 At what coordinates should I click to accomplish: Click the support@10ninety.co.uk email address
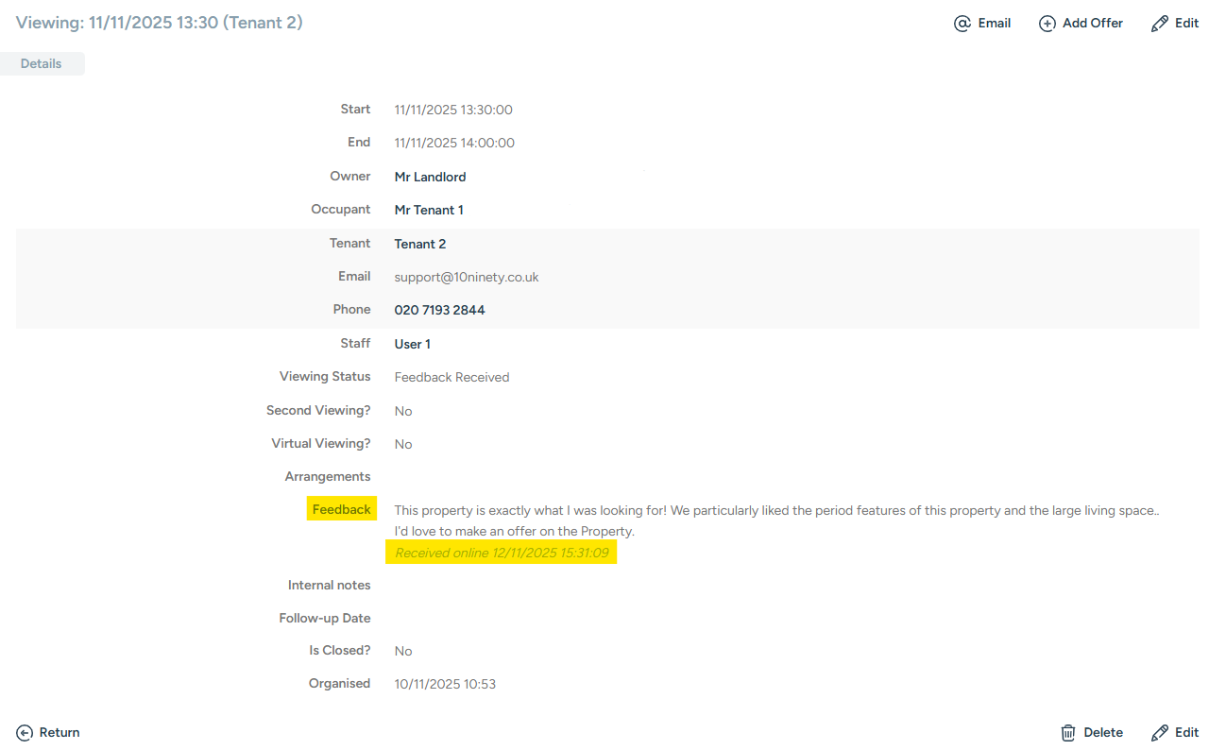coord(467,277)
